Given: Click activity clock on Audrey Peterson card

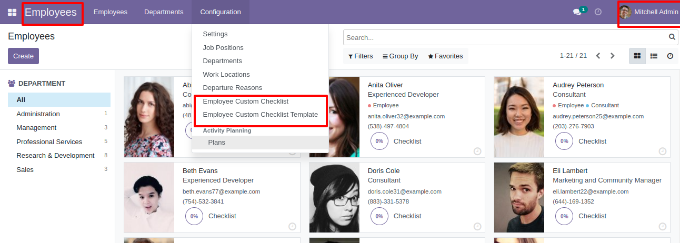Looking at the screenshot, I should (663, 151).
